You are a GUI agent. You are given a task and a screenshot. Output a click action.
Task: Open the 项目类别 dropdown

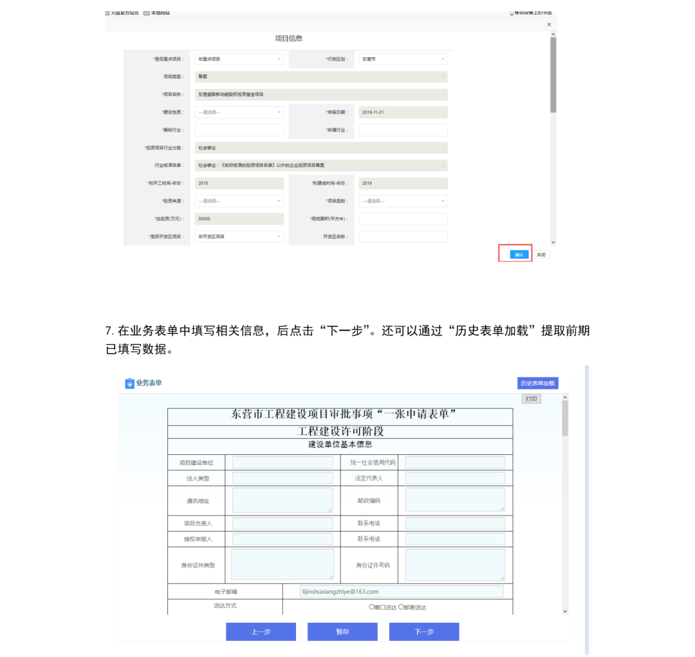coord(403,201)
